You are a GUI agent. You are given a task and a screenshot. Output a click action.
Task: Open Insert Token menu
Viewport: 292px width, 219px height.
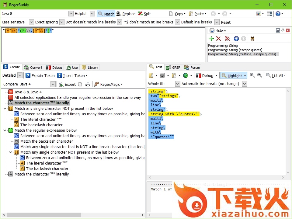pos(72,75)
